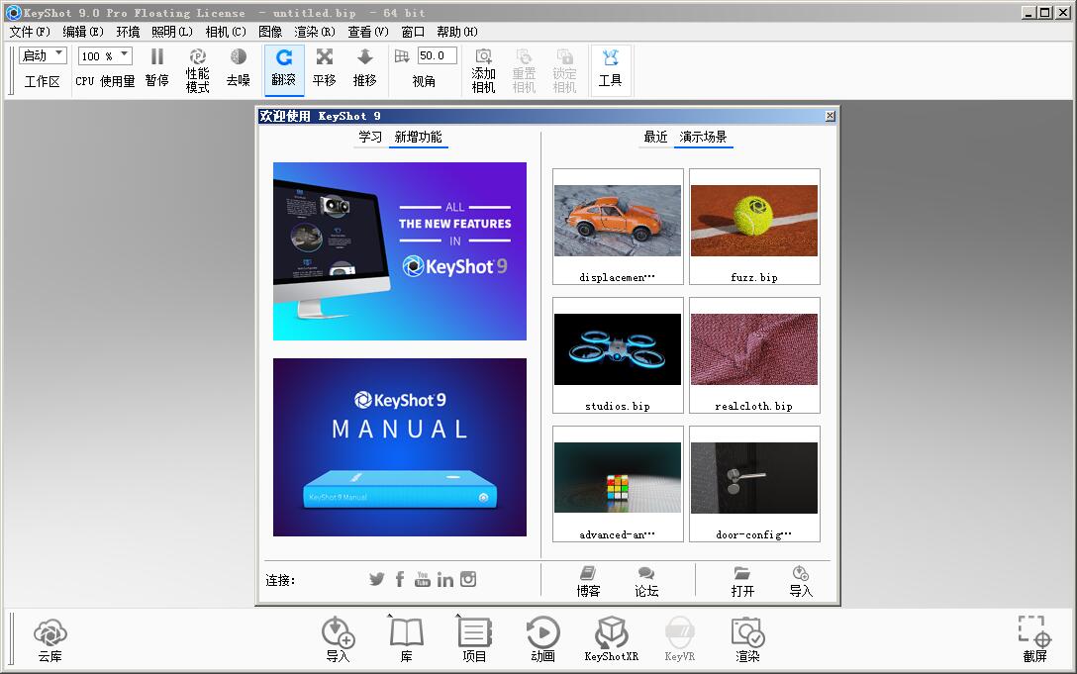The image size is (1077, 674).
Task: Open the 论坛 forum link
Action: point(646,582)
